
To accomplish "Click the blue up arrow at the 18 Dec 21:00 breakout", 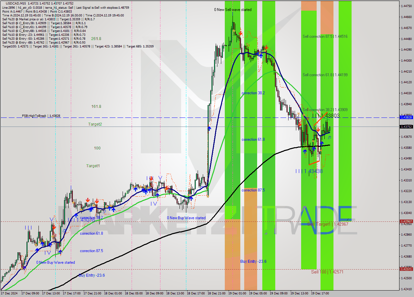I will coord(209,128).
